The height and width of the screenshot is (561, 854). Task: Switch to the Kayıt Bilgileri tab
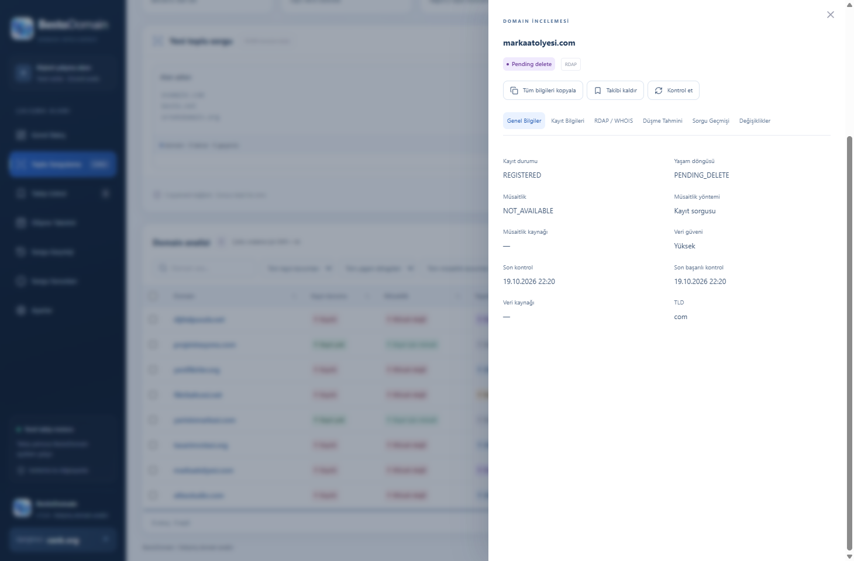click(x=567, y=121)
